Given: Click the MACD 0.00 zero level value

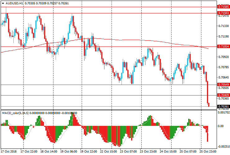Looking at the screenshot, I should pyautogui.click(x=221, y=126).
